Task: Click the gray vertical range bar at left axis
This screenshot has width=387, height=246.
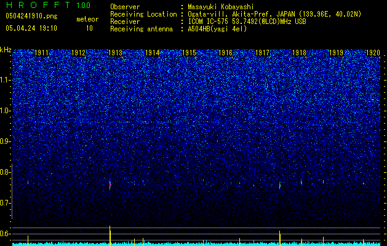Action: click(x=12, y=191)
